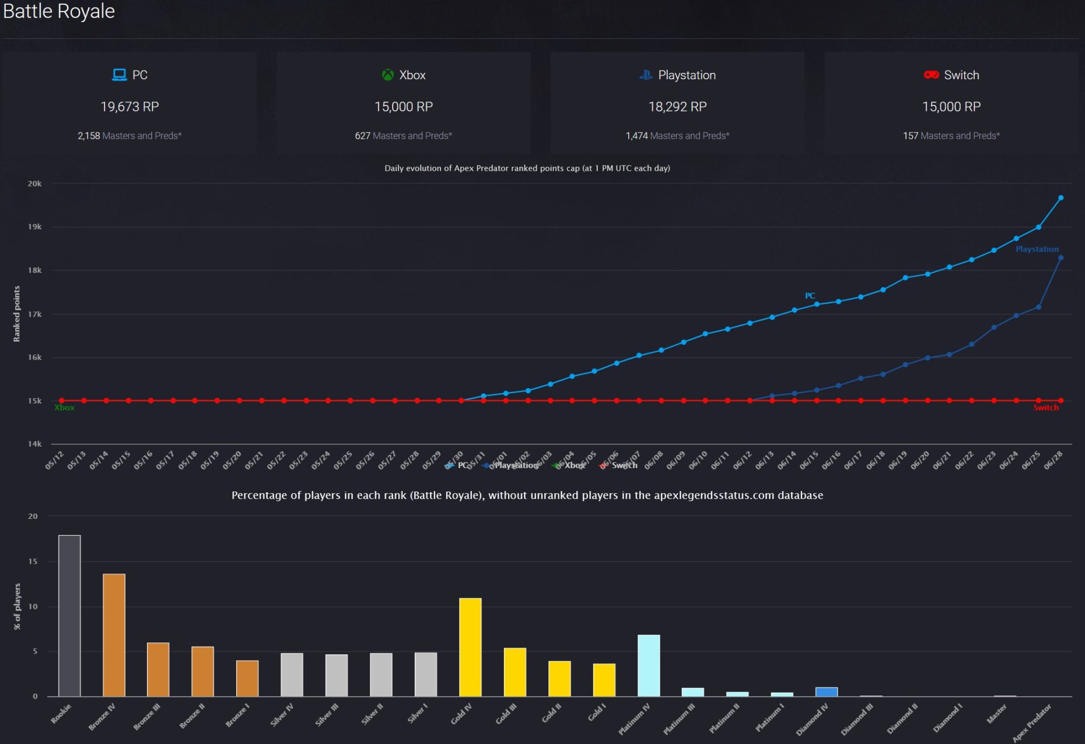
Task: Click 1,474 Masters and Preds text
Action: tap(677, 136)
